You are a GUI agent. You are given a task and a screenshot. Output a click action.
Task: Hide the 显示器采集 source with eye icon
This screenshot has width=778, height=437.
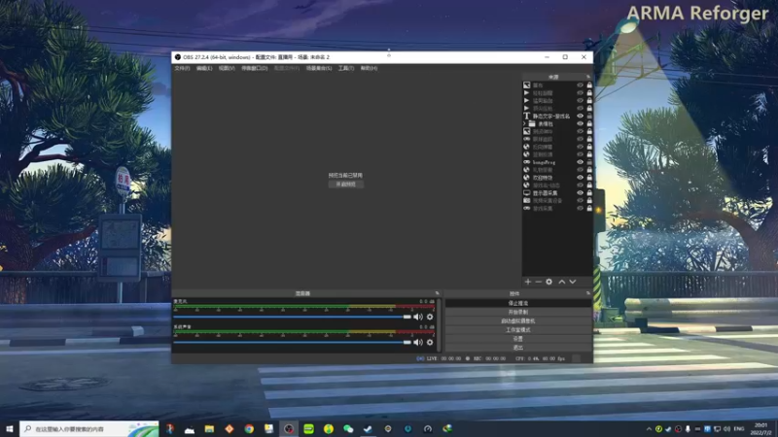pyautogui.click(x=580, y=192)
